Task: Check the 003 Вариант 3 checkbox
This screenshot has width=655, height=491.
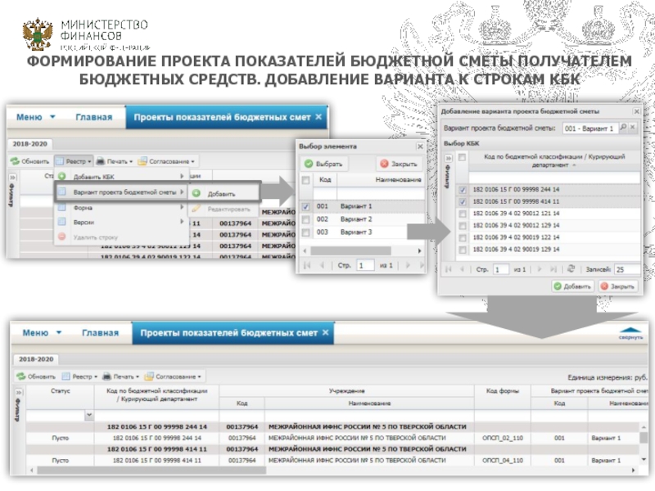Action: pyautogui.click(x=305, y=232)
